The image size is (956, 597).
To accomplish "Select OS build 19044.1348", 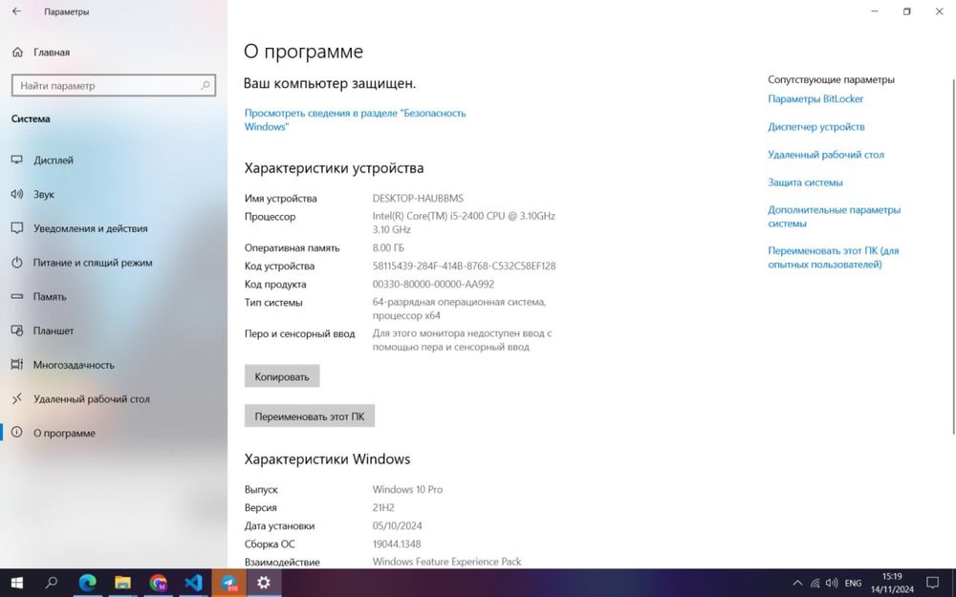I will (x=397, y=544).
